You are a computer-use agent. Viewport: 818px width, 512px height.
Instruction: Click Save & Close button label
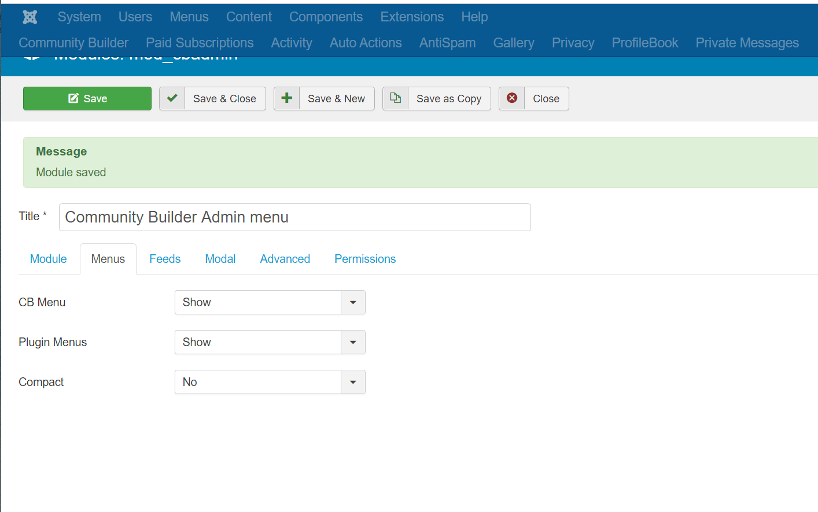pos(224,99)
